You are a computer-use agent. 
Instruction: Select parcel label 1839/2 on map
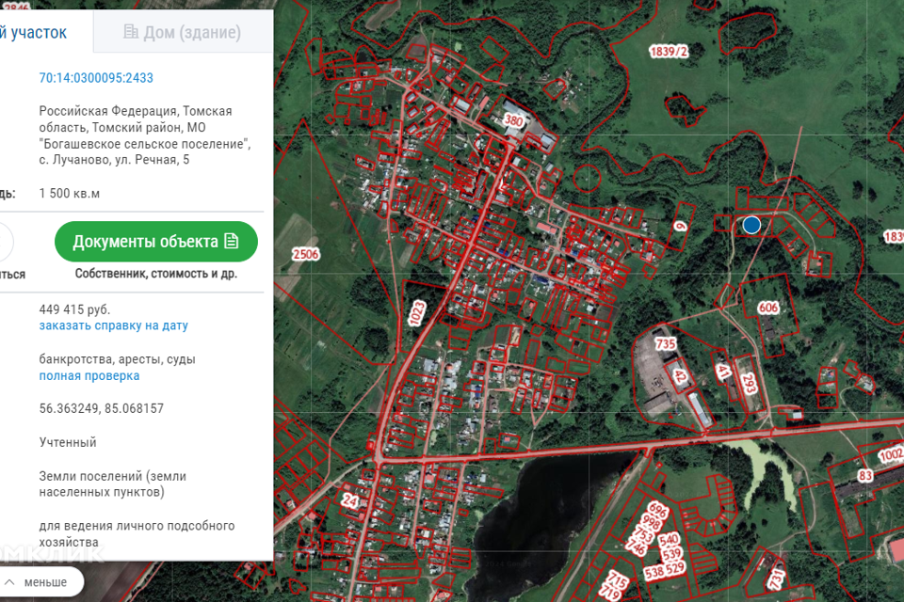coord(667,52)
